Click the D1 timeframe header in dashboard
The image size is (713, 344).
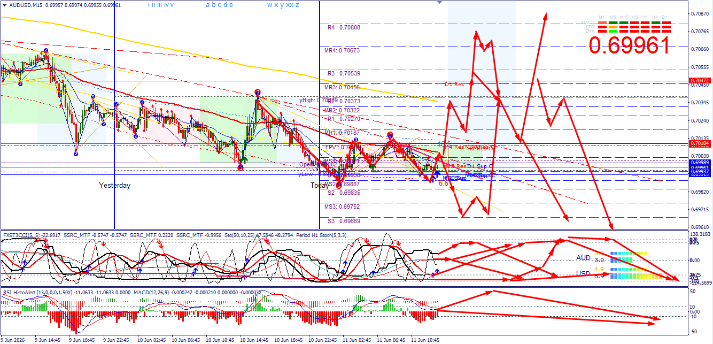click(665, 17)
